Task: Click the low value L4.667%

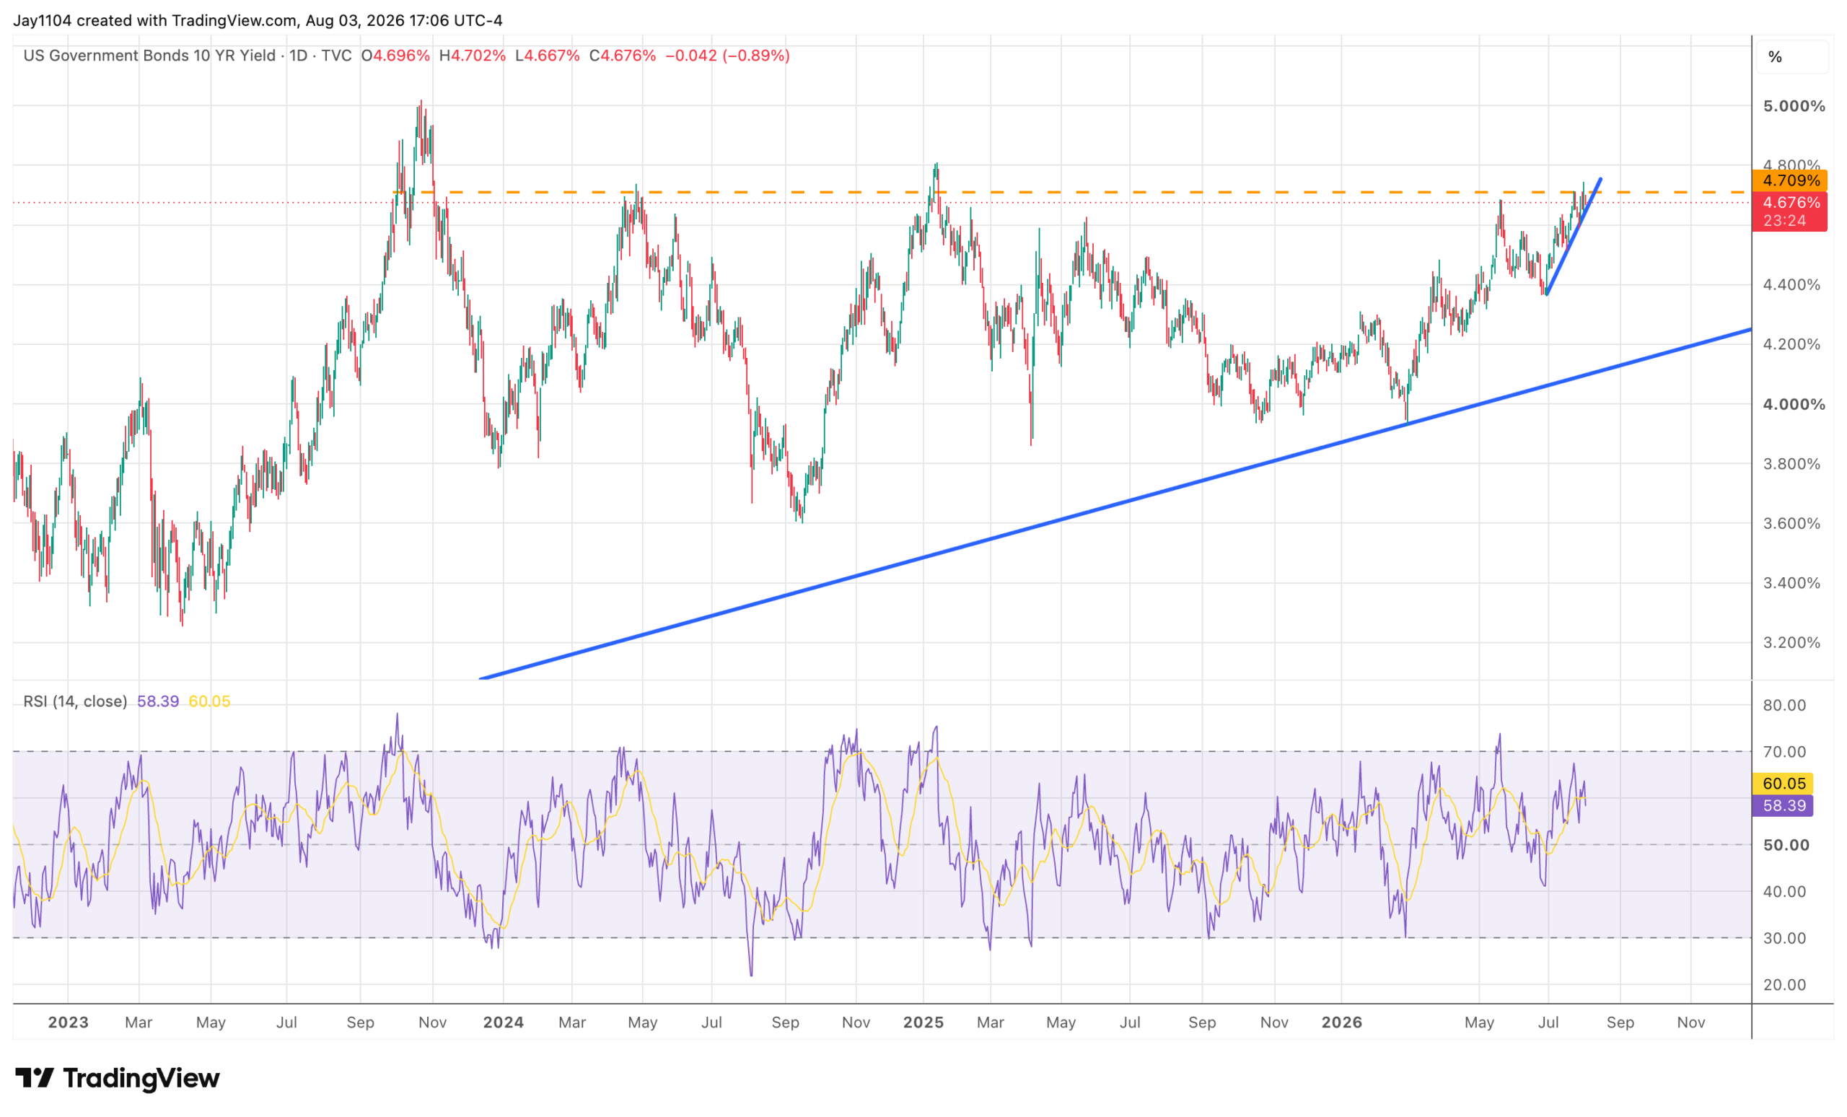Action: (x=547, y=56)
